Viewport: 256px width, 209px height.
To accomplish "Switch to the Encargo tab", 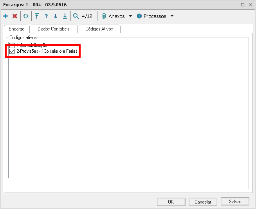I will point(16,29).
